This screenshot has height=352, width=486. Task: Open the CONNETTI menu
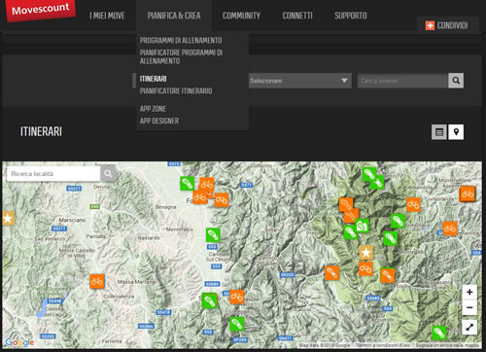297,16
